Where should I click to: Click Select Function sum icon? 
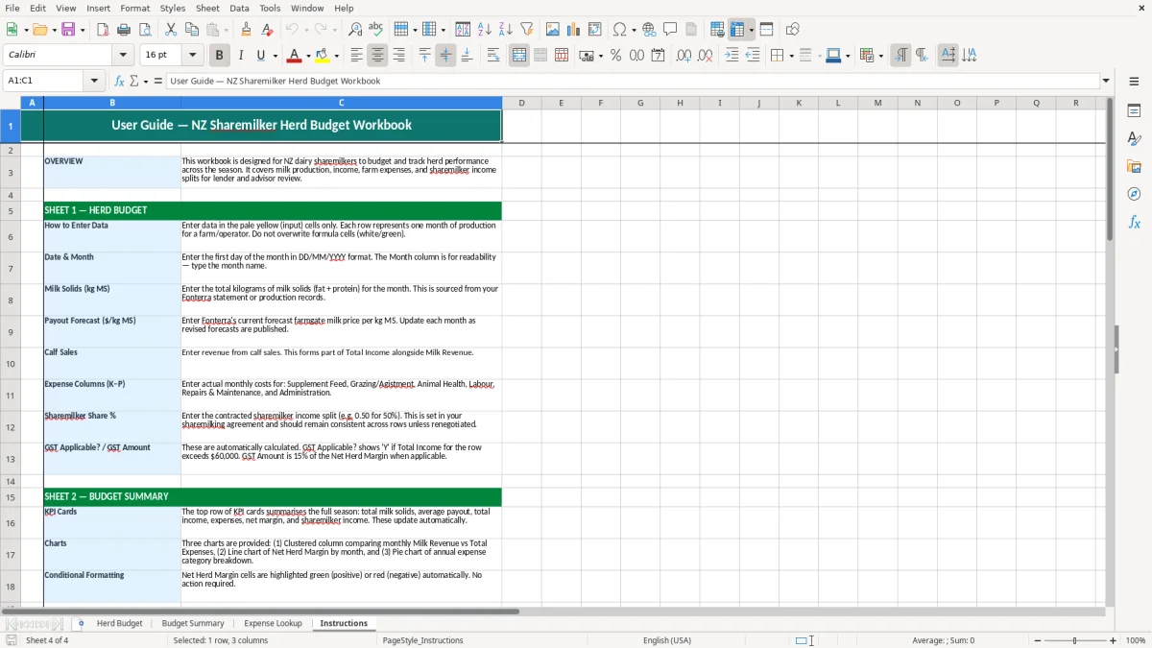click(x=134, y=81)
